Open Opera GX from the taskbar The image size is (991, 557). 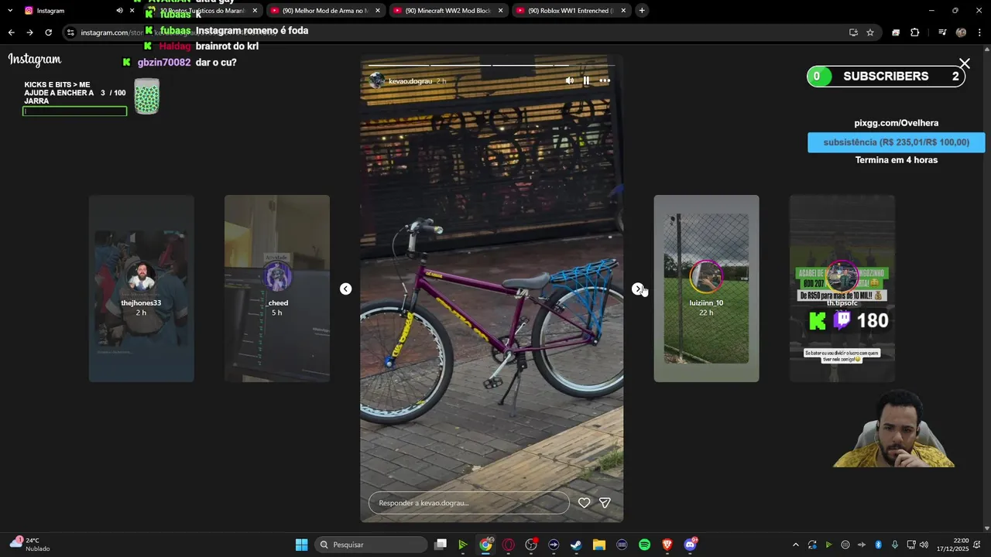coord(509,545)
